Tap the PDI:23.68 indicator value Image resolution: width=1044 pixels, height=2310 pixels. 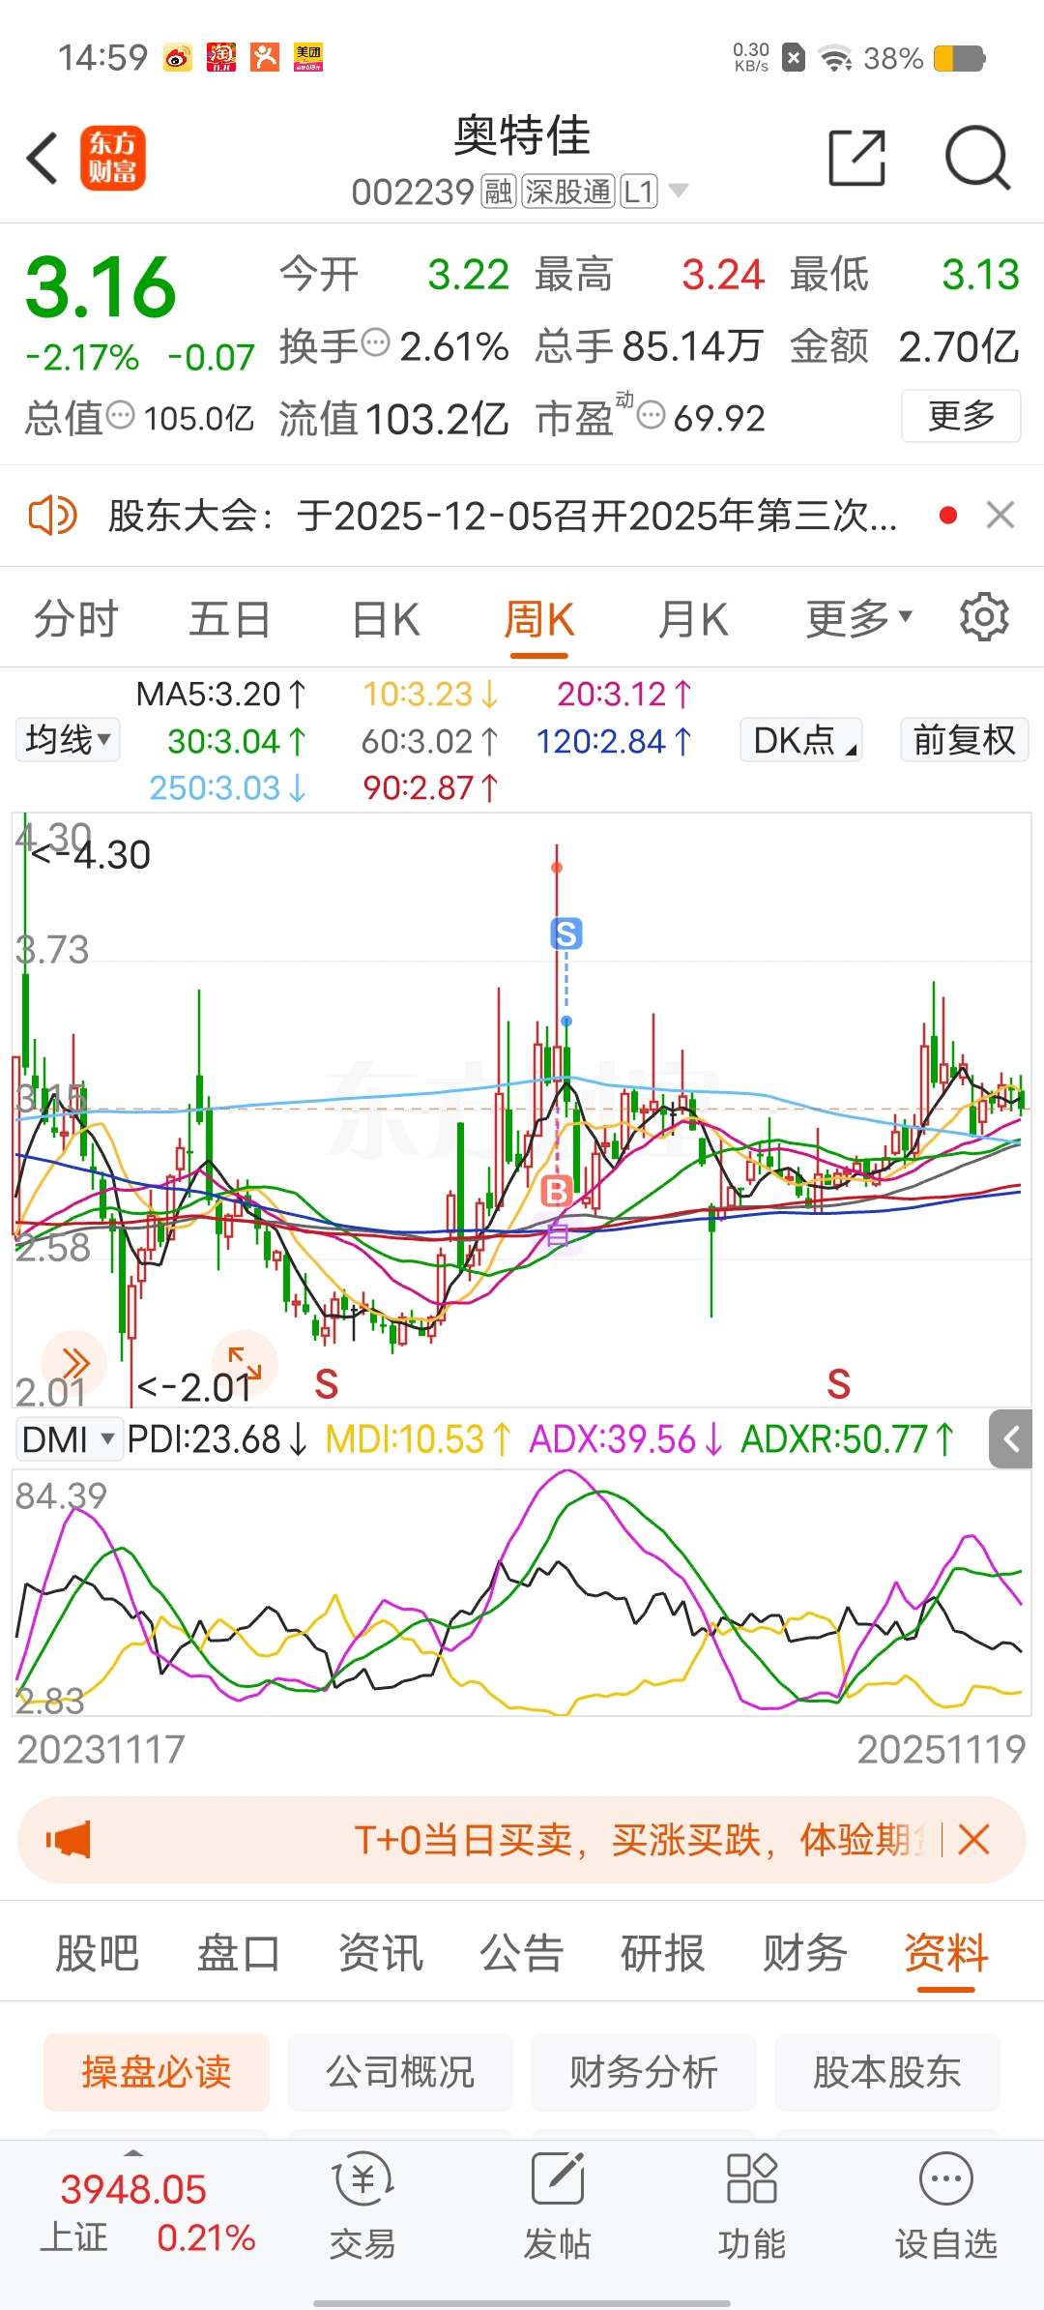(x=217, y=1439)
